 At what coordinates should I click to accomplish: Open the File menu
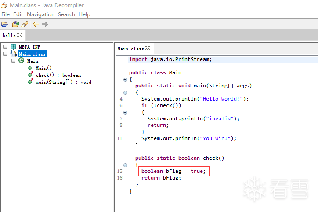5,14
